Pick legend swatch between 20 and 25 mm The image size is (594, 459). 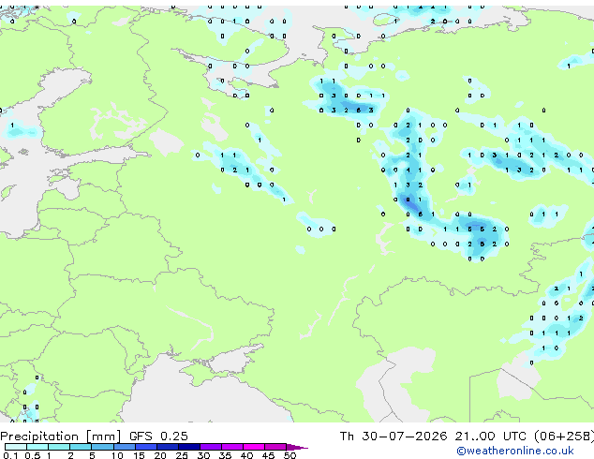point(167,447)
